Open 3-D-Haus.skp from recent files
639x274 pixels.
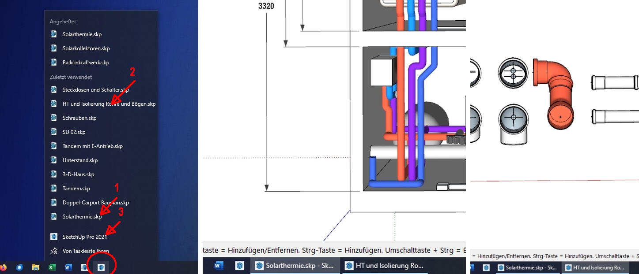101,174
